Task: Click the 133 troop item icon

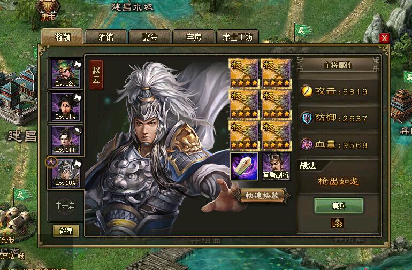Action: pyautogui.click(x=338, y=223)
